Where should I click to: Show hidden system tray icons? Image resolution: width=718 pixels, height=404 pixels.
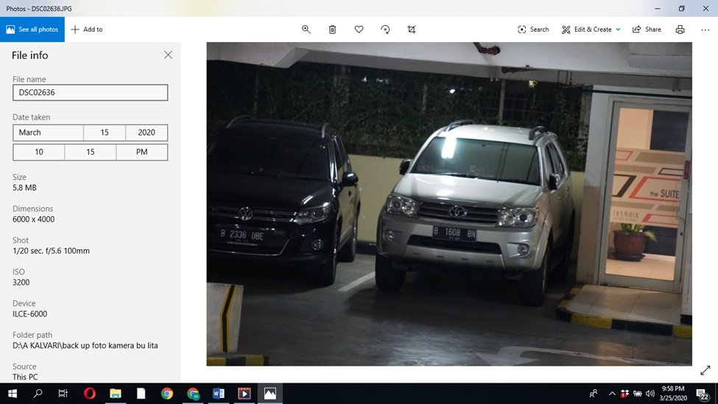coord(612,394)
